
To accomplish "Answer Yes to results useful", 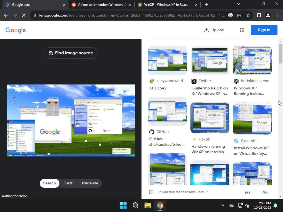I will [x=247, y=192].
